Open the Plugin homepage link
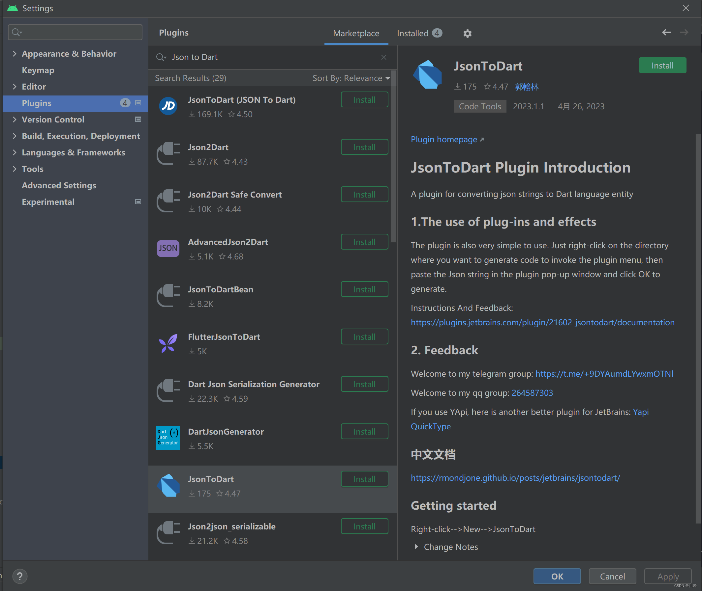This screenshot has height=591, width=702. [x=447, y=139]
